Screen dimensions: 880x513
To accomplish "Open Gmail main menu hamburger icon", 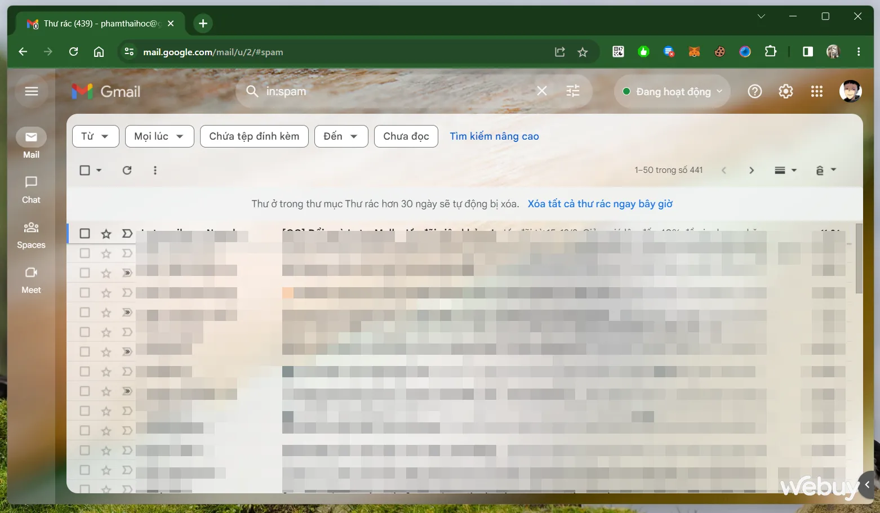I will click(x=32, y=91).
